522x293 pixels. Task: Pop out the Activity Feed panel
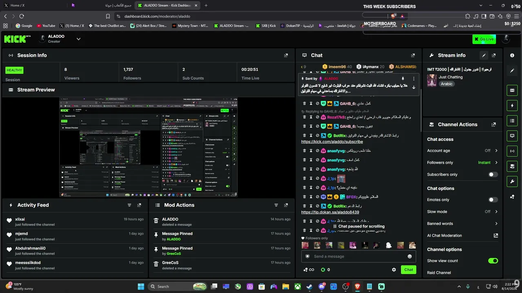[x=139, y=205]
